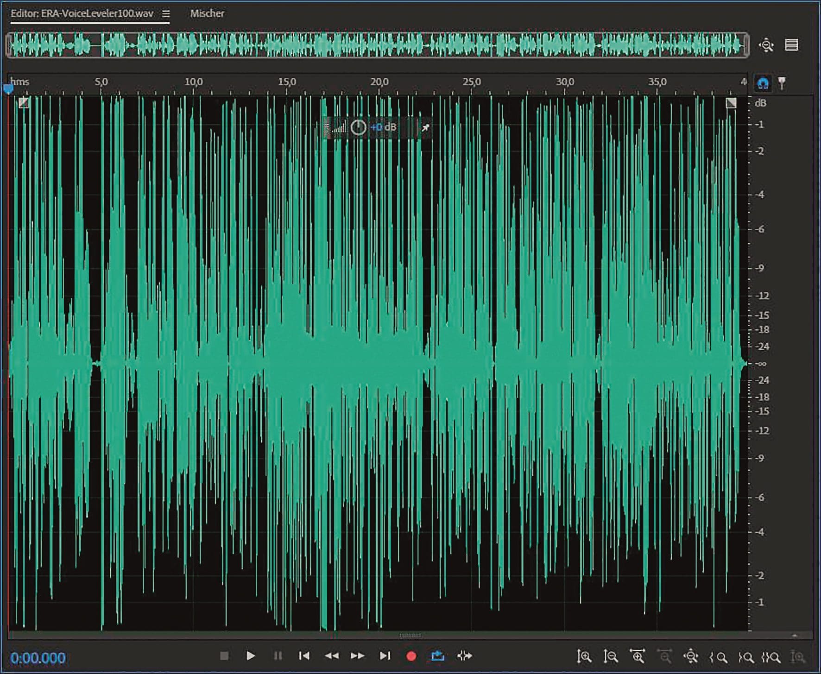This screenshot has height=674, width=821.
Task: Zoom out time (dimmed icon)
Action: point(664,656)
